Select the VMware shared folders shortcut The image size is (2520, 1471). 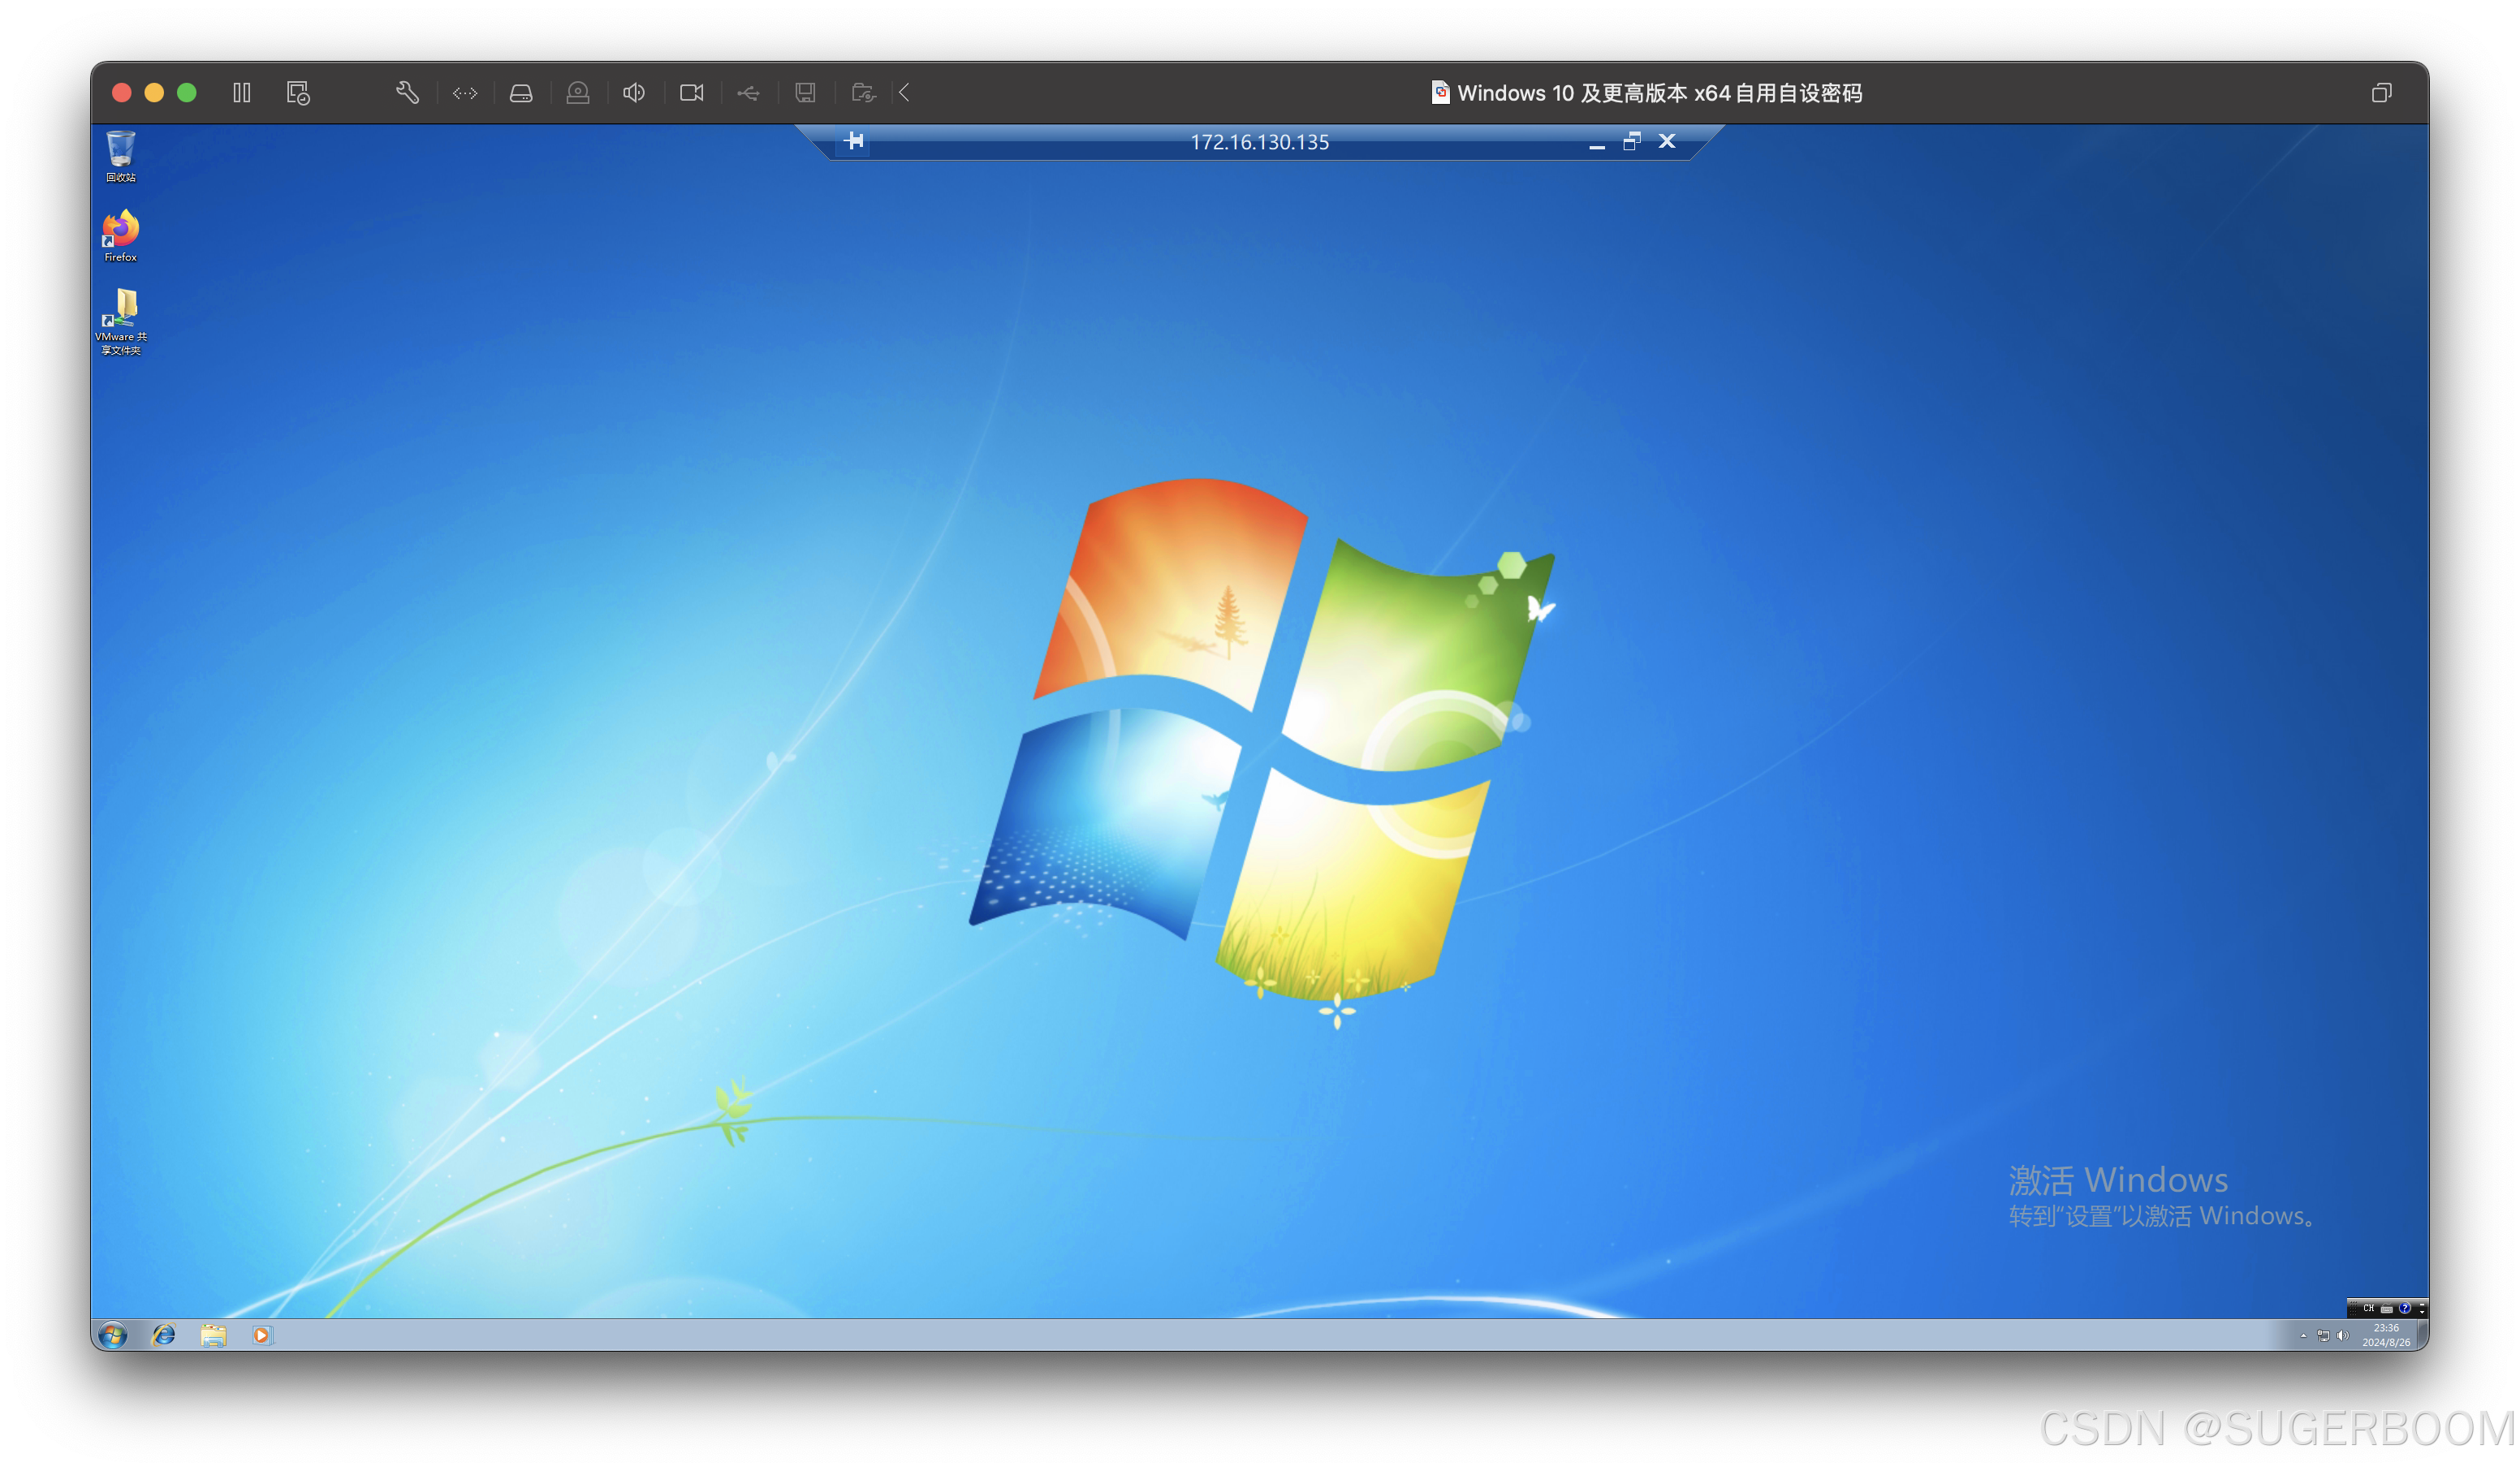tap(121, 322)
